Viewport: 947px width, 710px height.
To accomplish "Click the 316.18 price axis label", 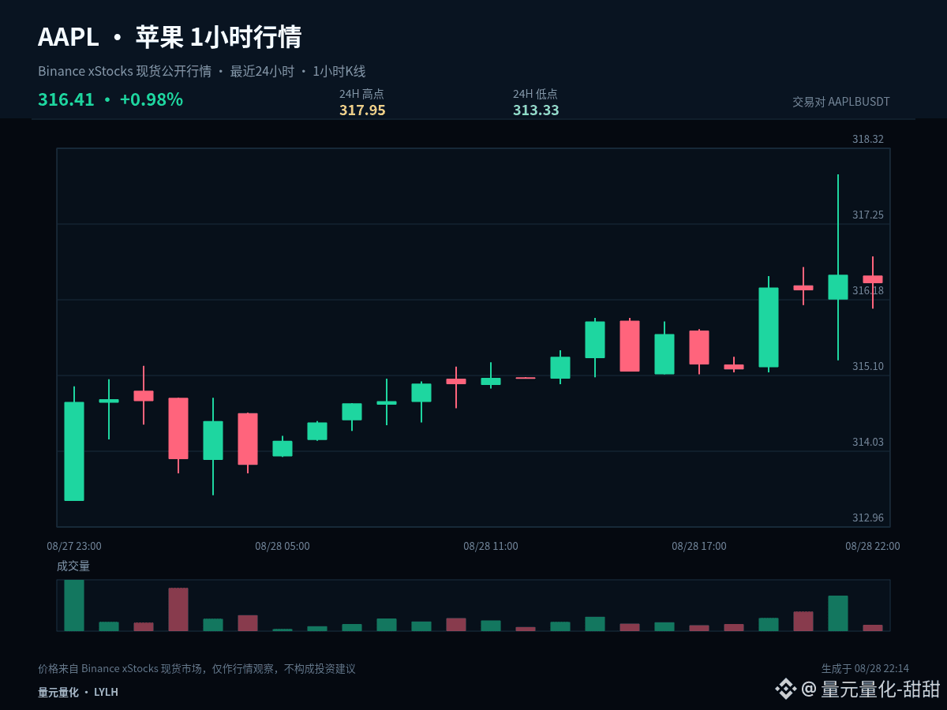I will (x=868, y=290).
